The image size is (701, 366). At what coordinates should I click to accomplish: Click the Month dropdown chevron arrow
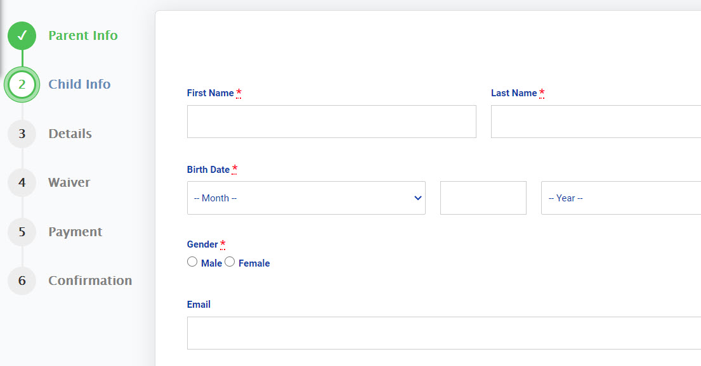point(418,198)
